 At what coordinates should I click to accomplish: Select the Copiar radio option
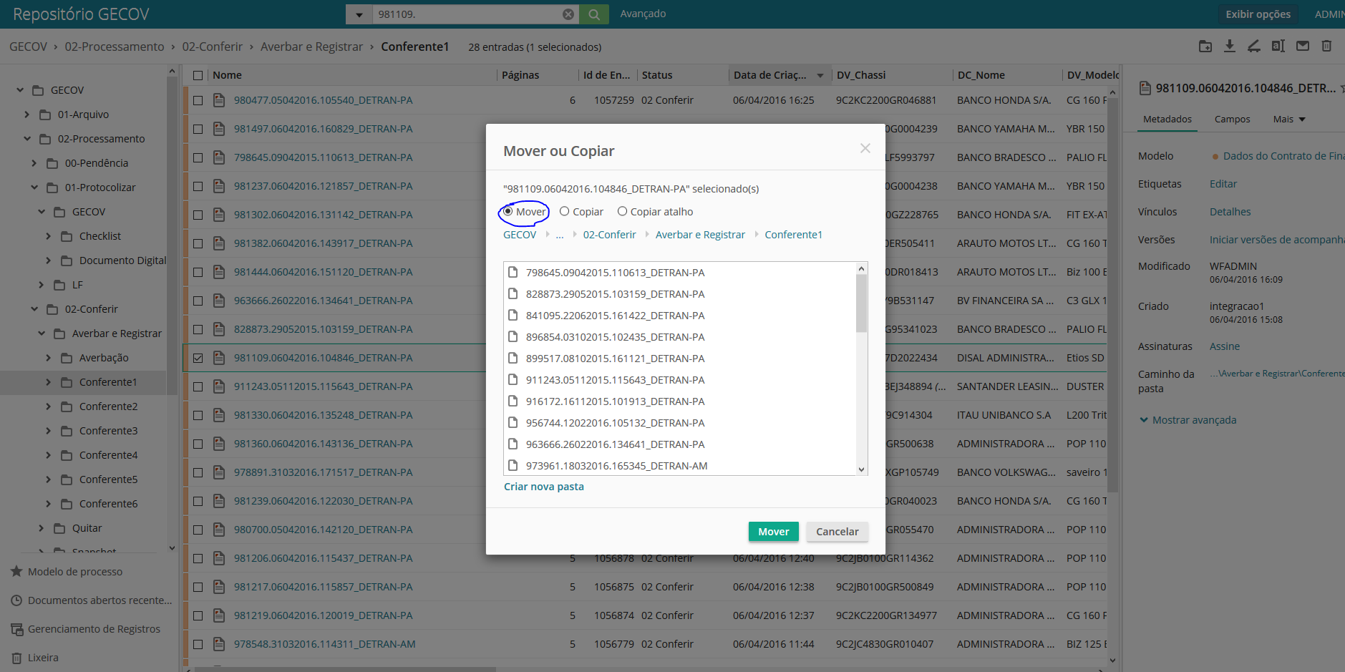click(565, 212)
